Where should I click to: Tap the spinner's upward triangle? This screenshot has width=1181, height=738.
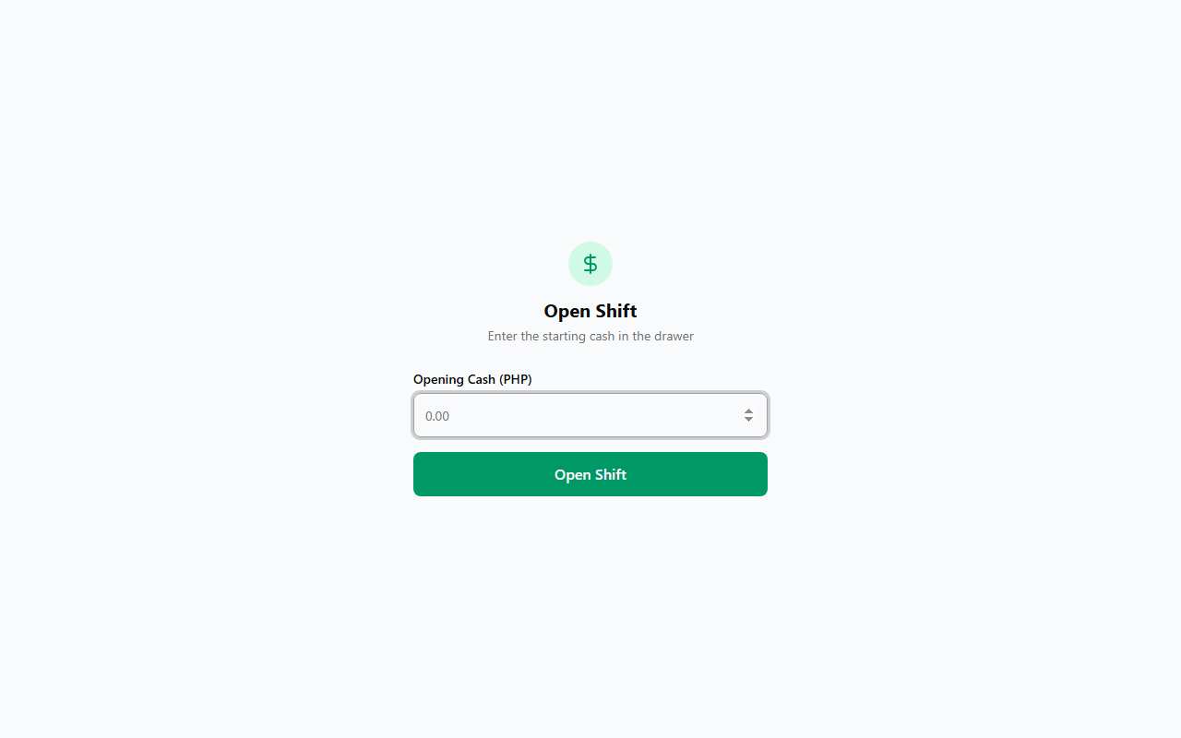click(x=748, y=411)
